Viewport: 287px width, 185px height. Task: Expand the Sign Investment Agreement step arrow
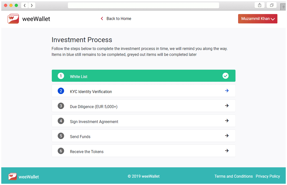(x=227, y=121)
